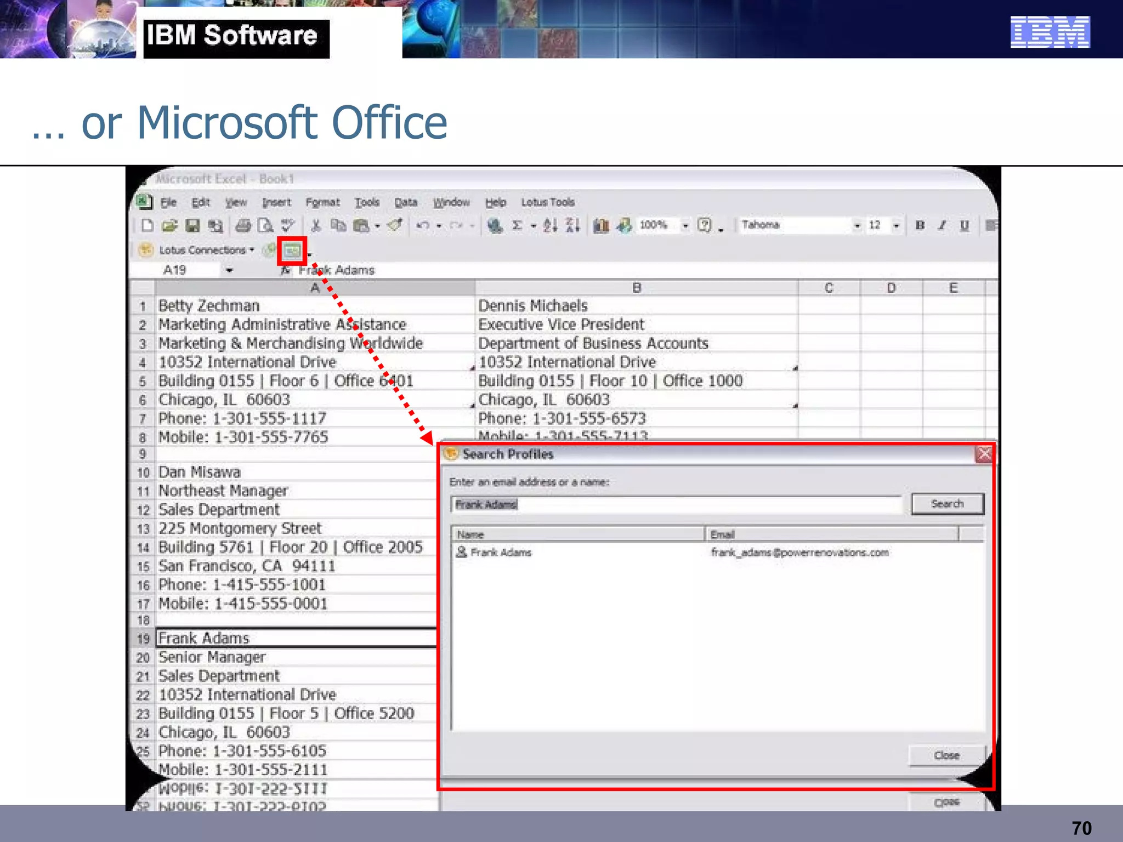
Task: Close the Search Profiles dialog with X
Action: click(984, 453)
